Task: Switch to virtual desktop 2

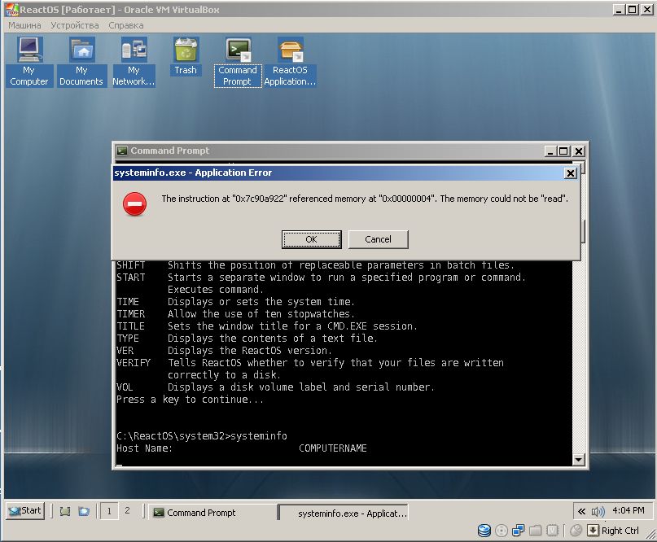Action: coord(127,510)
